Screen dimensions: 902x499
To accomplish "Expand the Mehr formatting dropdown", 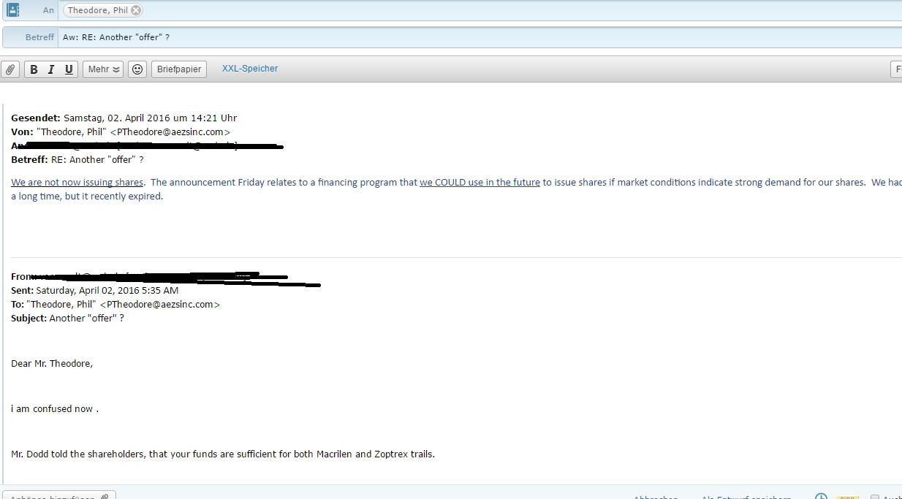I will [103, 69].
